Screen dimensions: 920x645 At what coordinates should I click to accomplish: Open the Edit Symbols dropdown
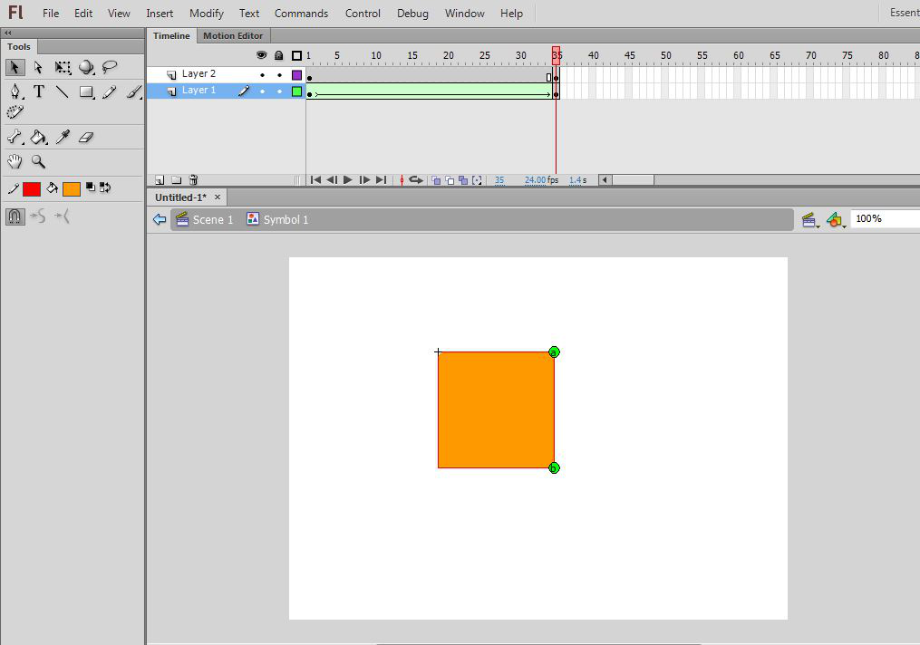click(x=836, y=219)
